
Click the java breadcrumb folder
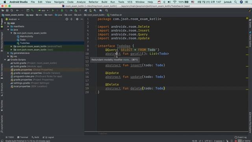pyautogui.click(x=59, y=15)
